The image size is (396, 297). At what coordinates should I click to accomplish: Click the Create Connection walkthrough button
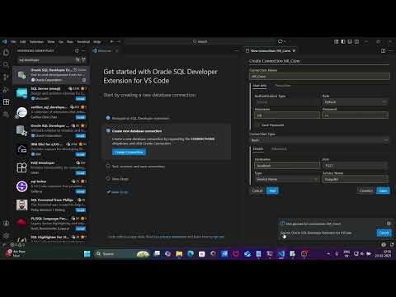(129, 152)
